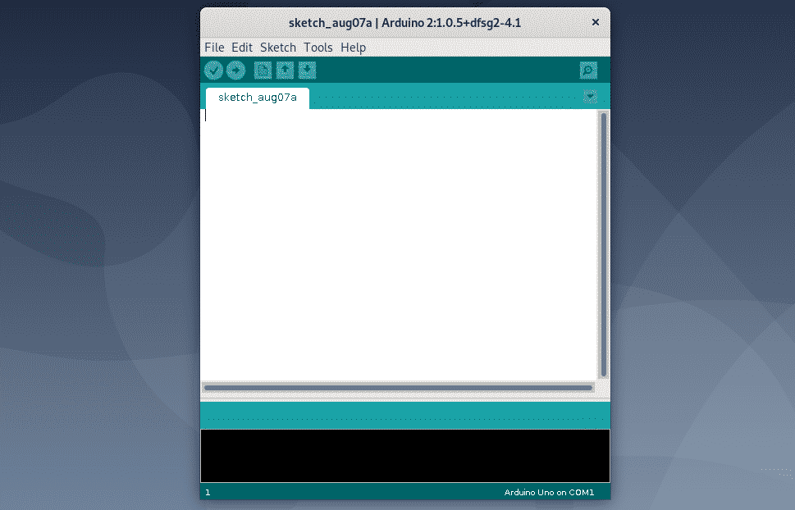Viewport: 795px width, 510px height.
Task: Click inside the code editor area
Action: (400, 245)
